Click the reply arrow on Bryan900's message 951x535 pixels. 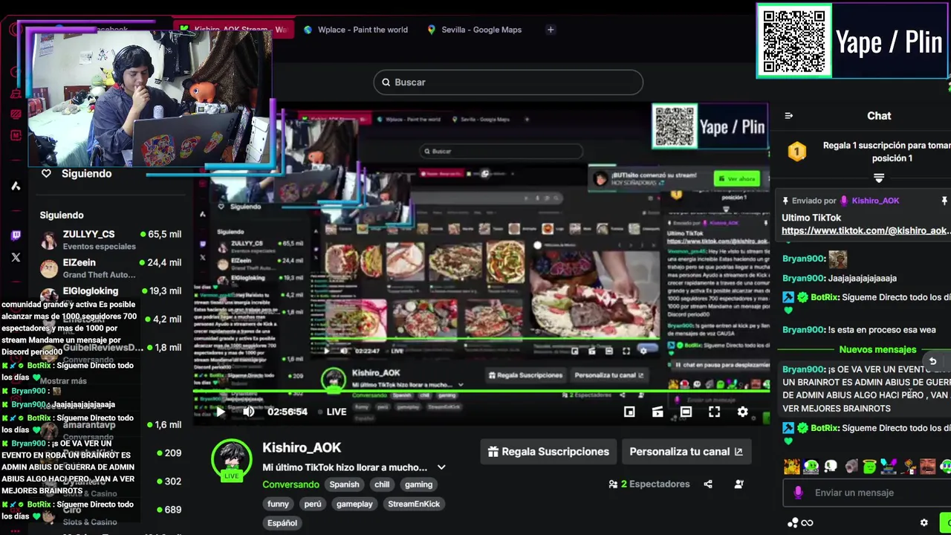pyautogui.click(x=932, y=361)
